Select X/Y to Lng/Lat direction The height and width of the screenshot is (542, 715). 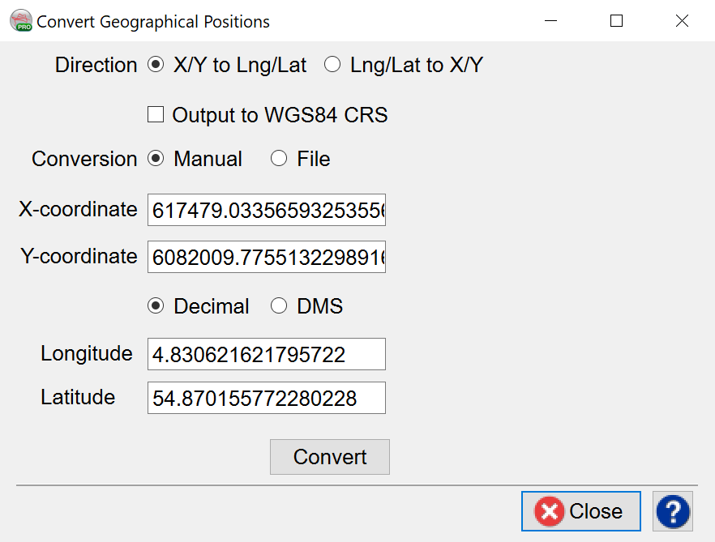point(156,66)
